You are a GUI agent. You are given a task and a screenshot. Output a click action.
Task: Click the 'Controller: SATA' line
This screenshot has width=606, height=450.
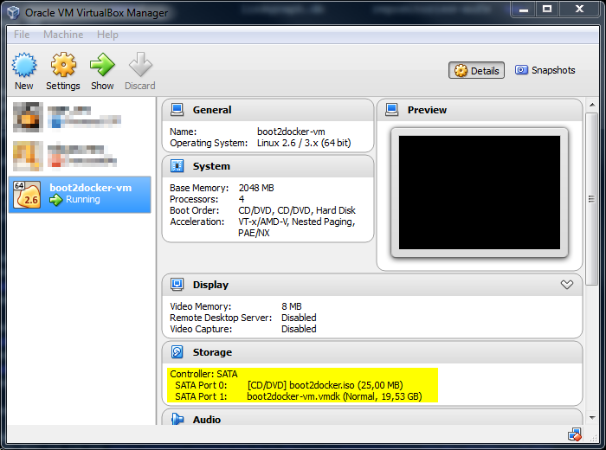tap(203, 374)
